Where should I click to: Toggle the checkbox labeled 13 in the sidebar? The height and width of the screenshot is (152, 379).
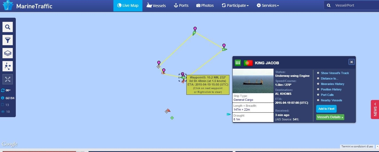tap(5, 105)
